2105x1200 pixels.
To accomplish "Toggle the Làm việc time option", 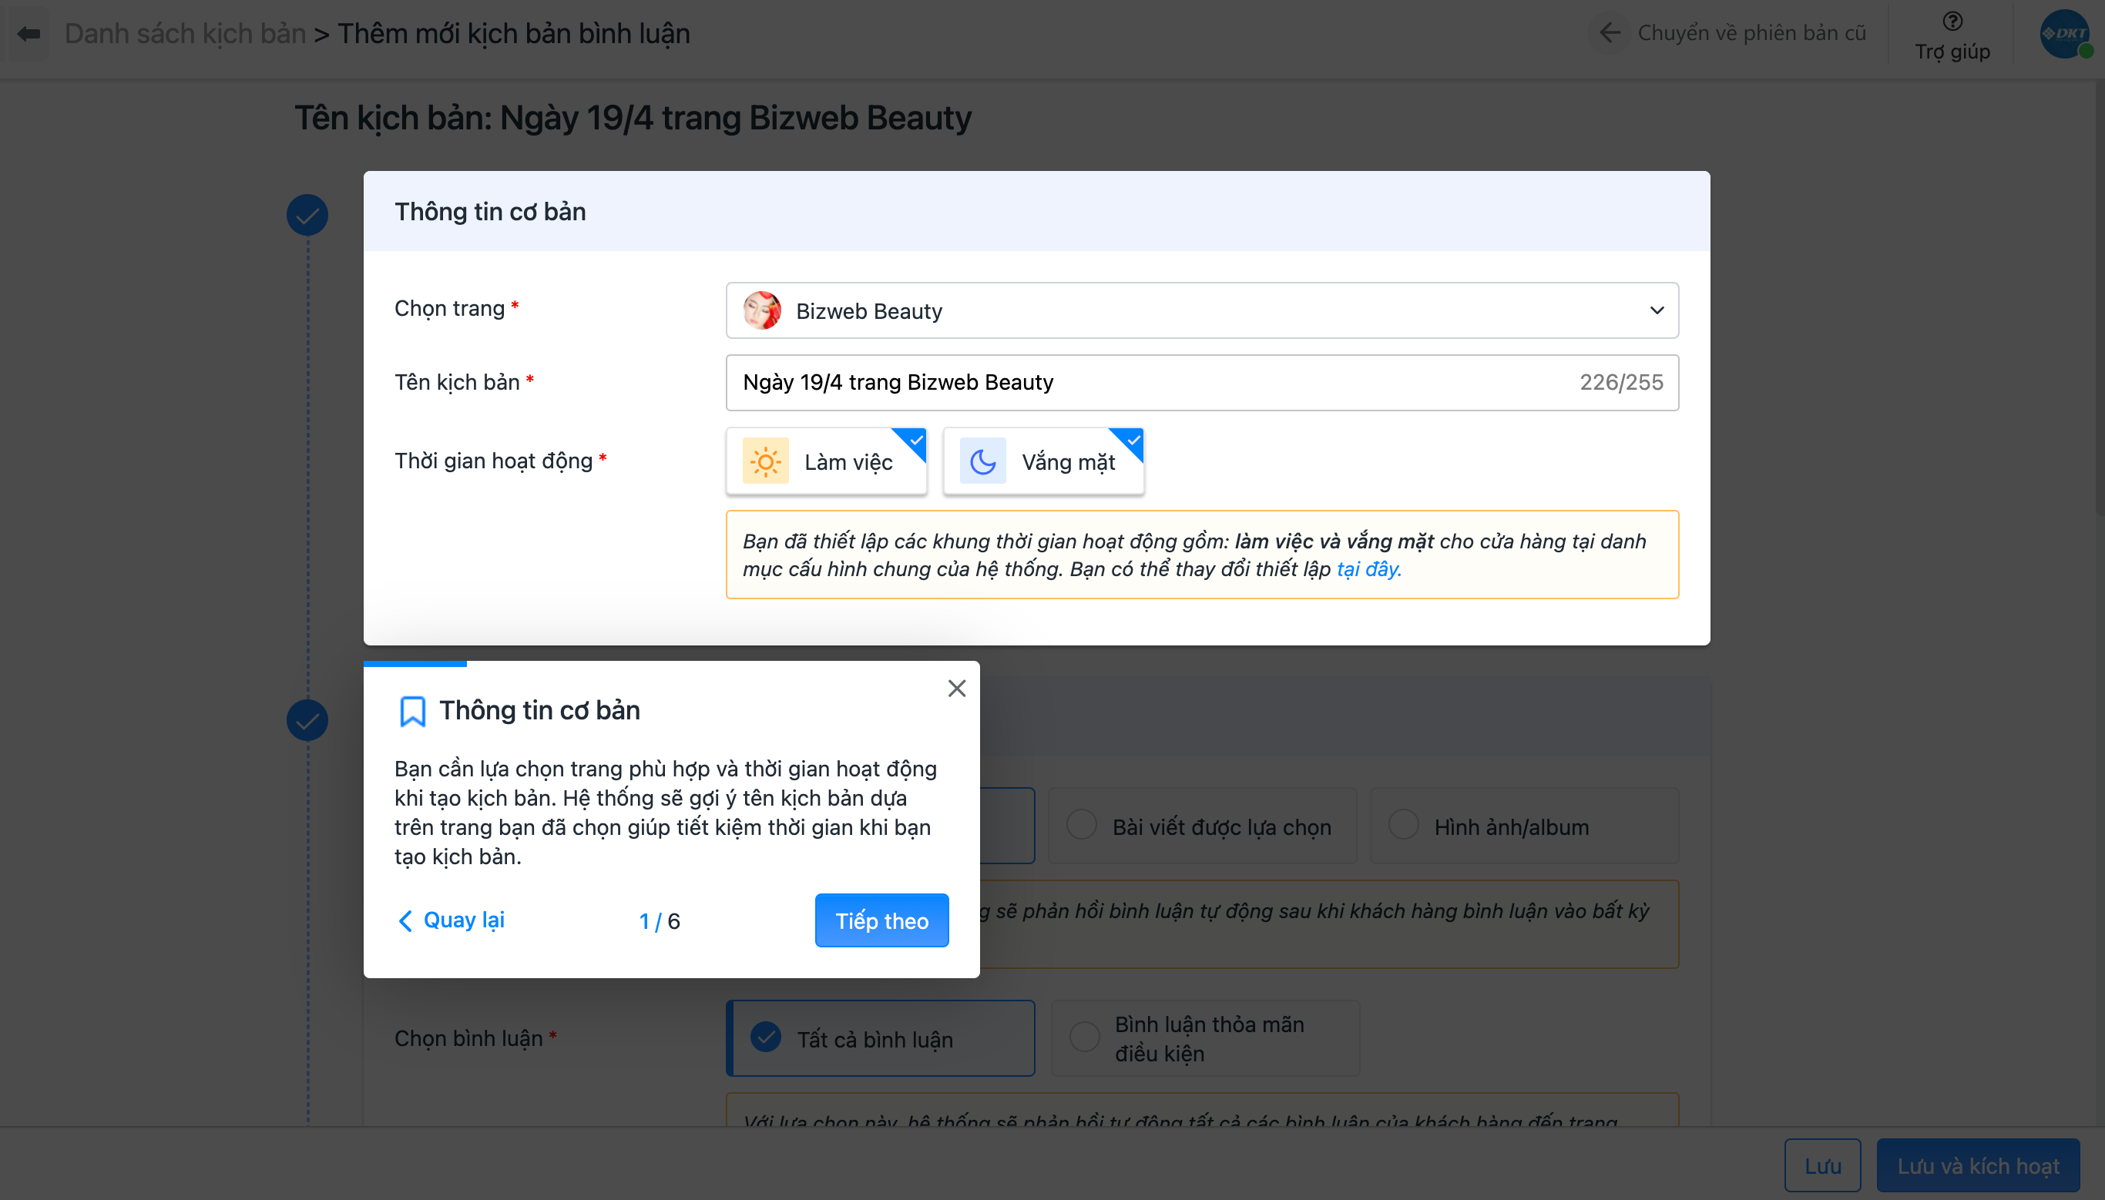I will coord(849,462).
